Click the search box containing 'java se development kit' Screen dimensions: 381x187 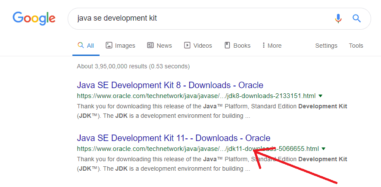pyautogui.click(x=219, y=18)
